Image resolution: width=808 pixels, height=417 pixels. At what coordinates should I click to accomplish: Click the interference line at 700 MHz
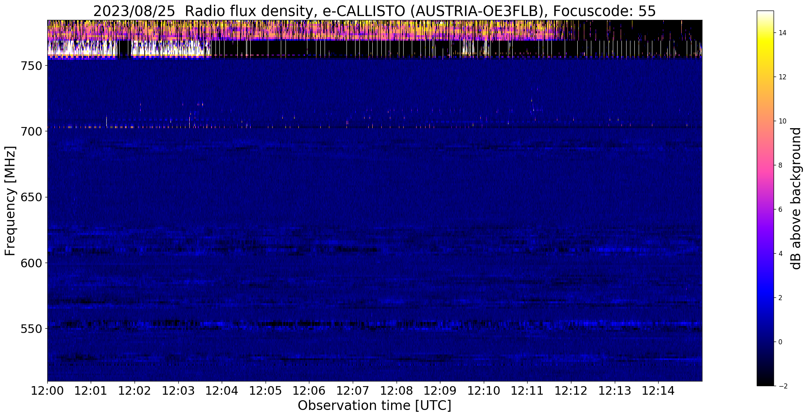click(x=374, y=127)
